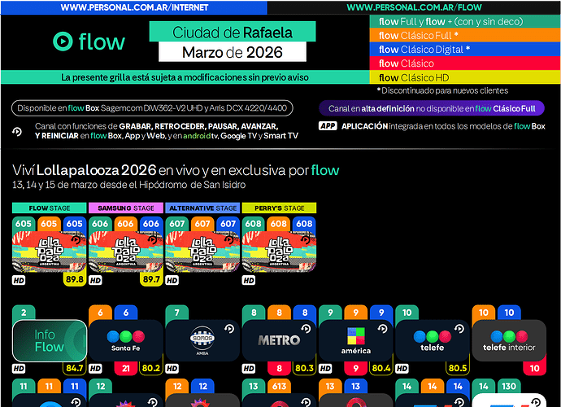
Task: Click the HD badge under the Flow Stage thumbnail
Action: pos(19,280)
